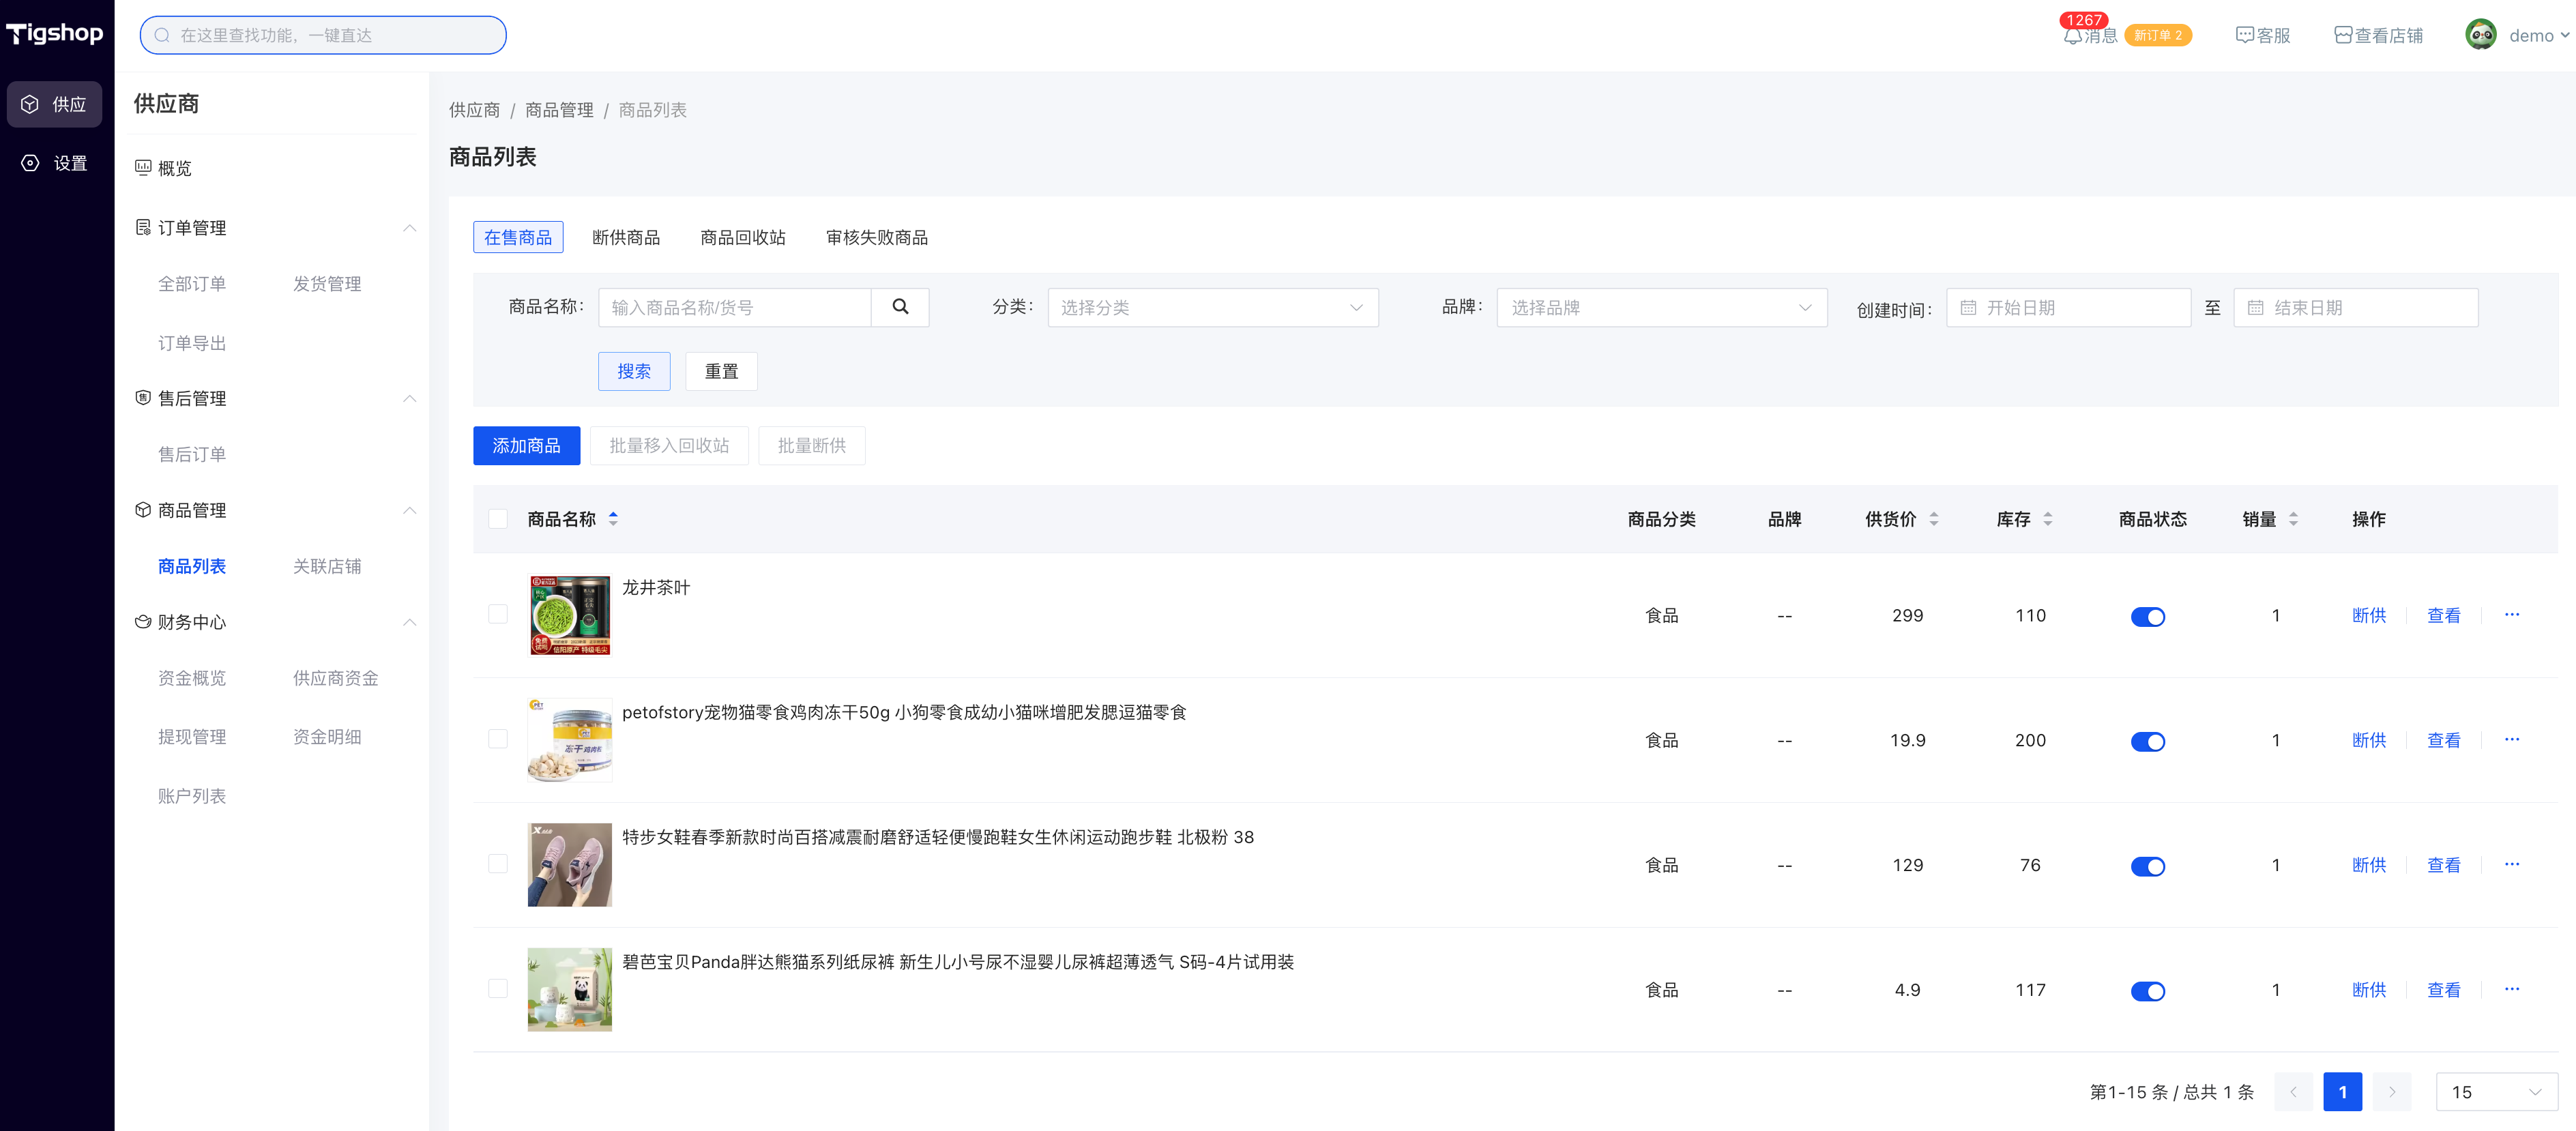Toggle product status switch for 特步女鞋
2576x1131 pixels.
[2147, 867]
